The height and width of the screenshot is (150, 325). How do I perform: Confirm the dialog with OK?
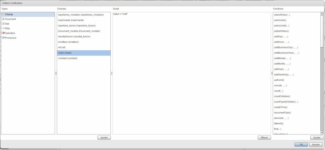coord(301,145)
